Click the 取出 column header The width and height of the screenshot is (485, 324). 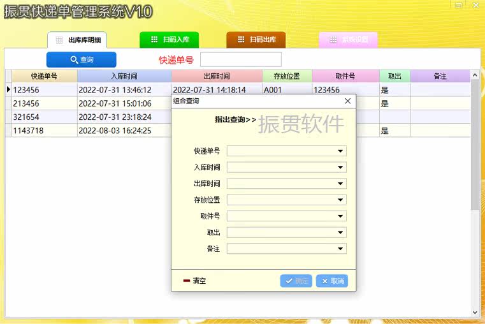[395, 76]
